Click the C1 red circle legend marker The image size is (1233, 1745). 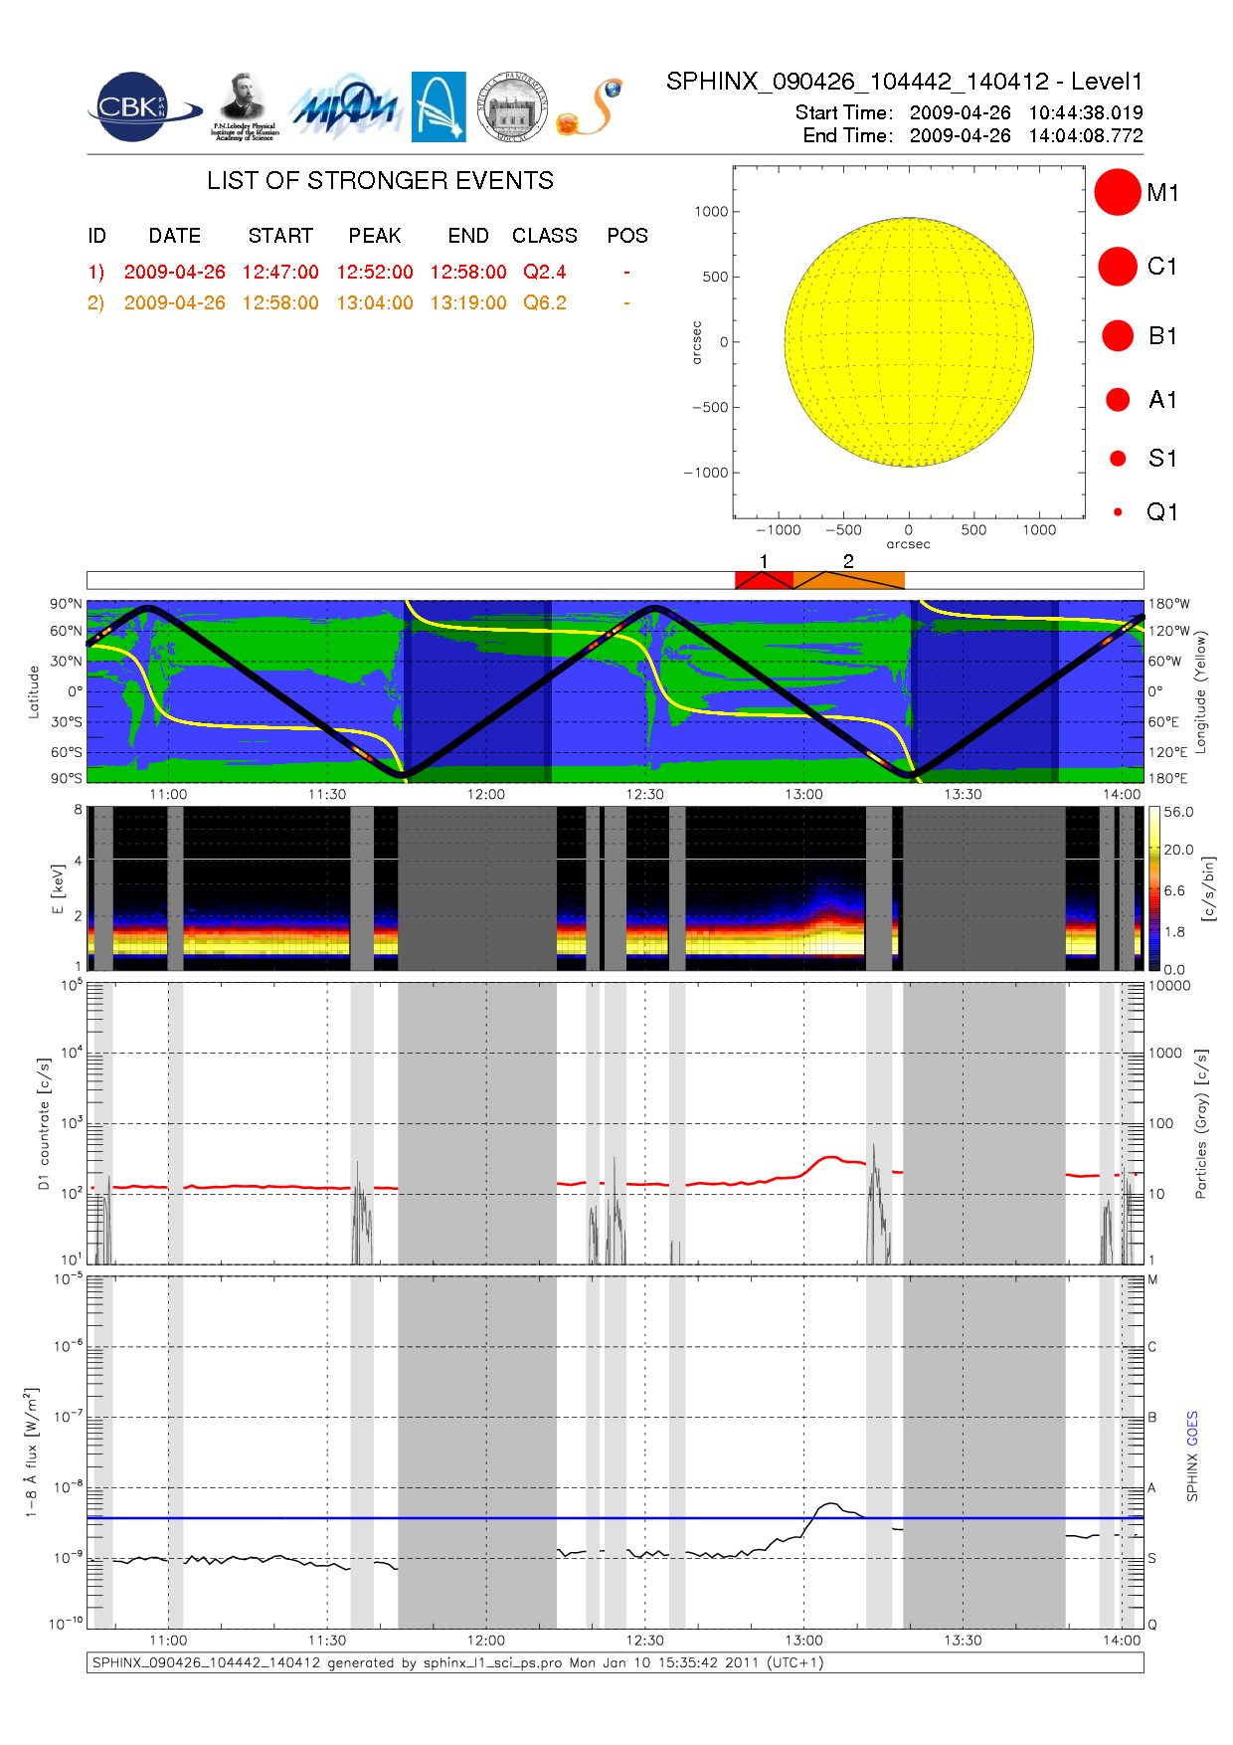(x=1118, y=267)
